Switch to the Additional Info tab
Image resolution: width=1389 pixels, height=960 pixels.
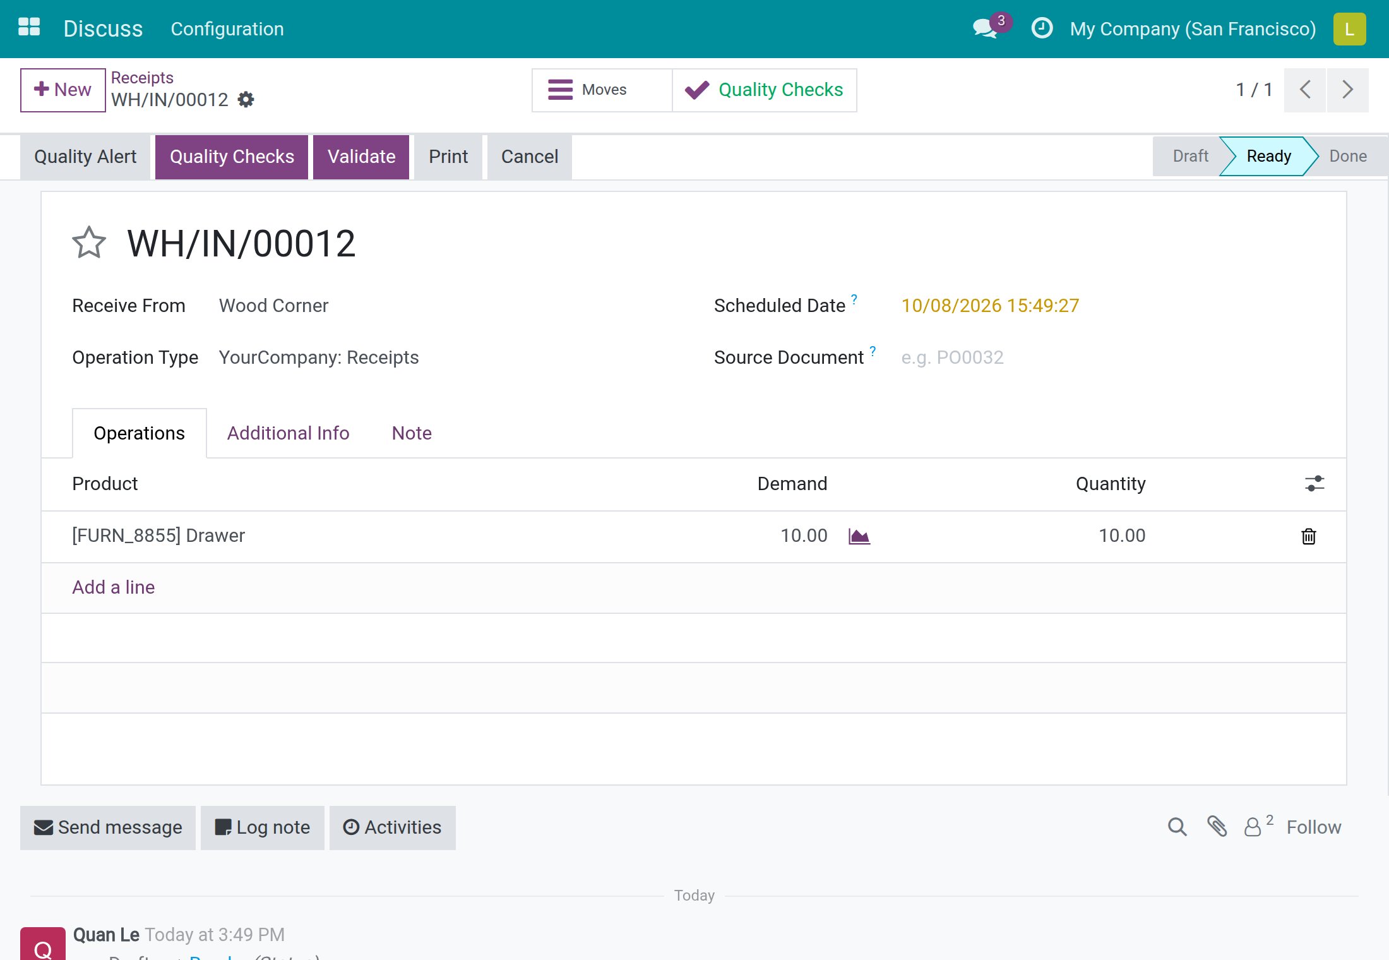point(288,433)
